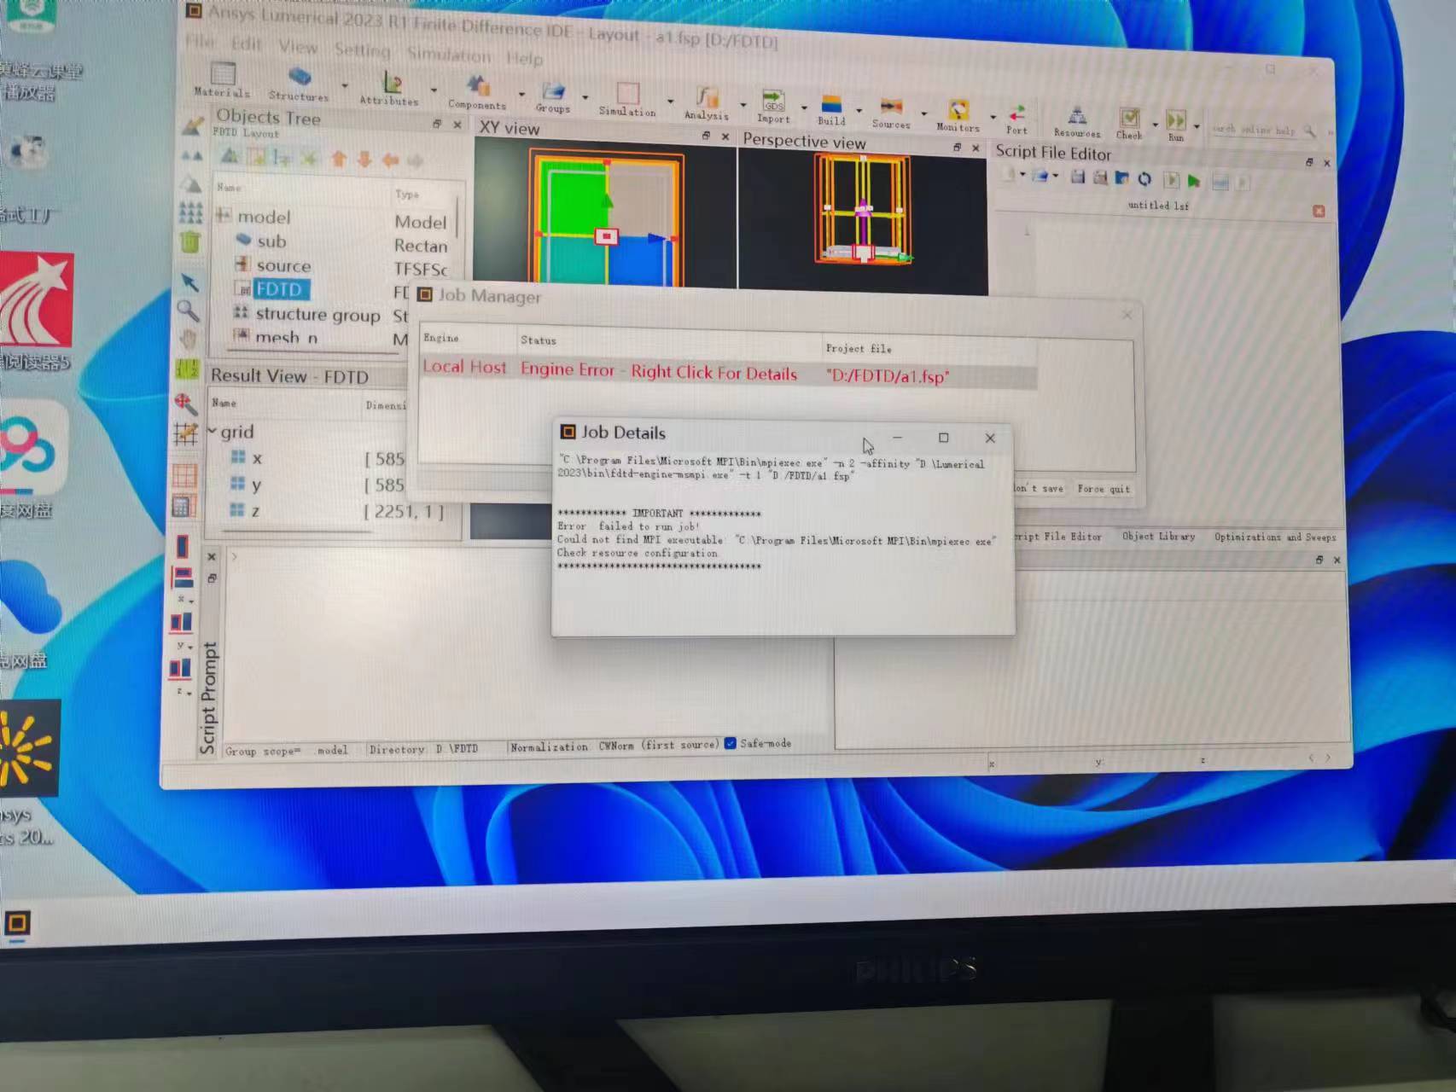Click the Save script floppy icon
The image size is (1456, 1092).
1078,177
